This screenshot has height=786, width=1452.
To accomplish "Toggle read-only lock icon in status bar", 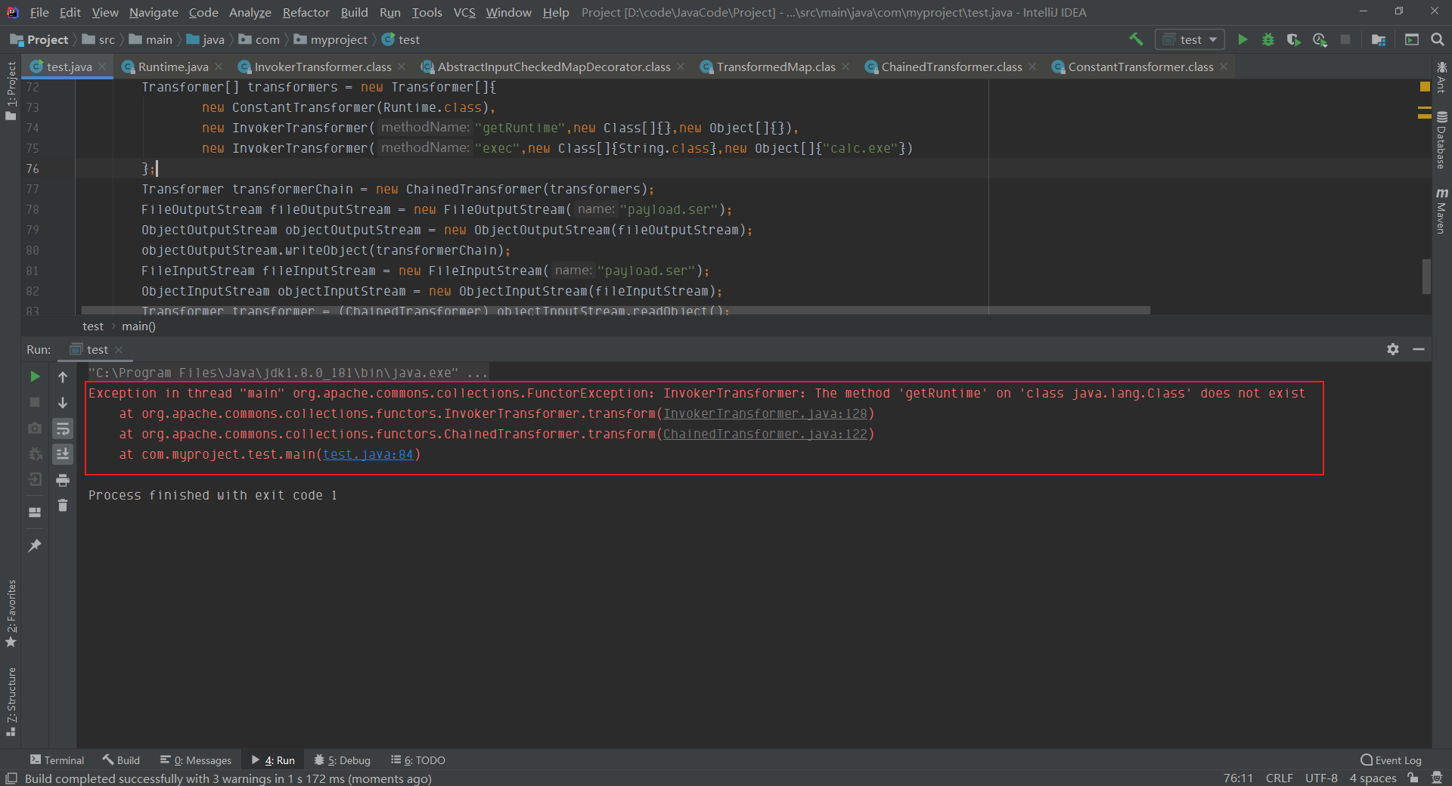I will click(x=1413, y=778).
